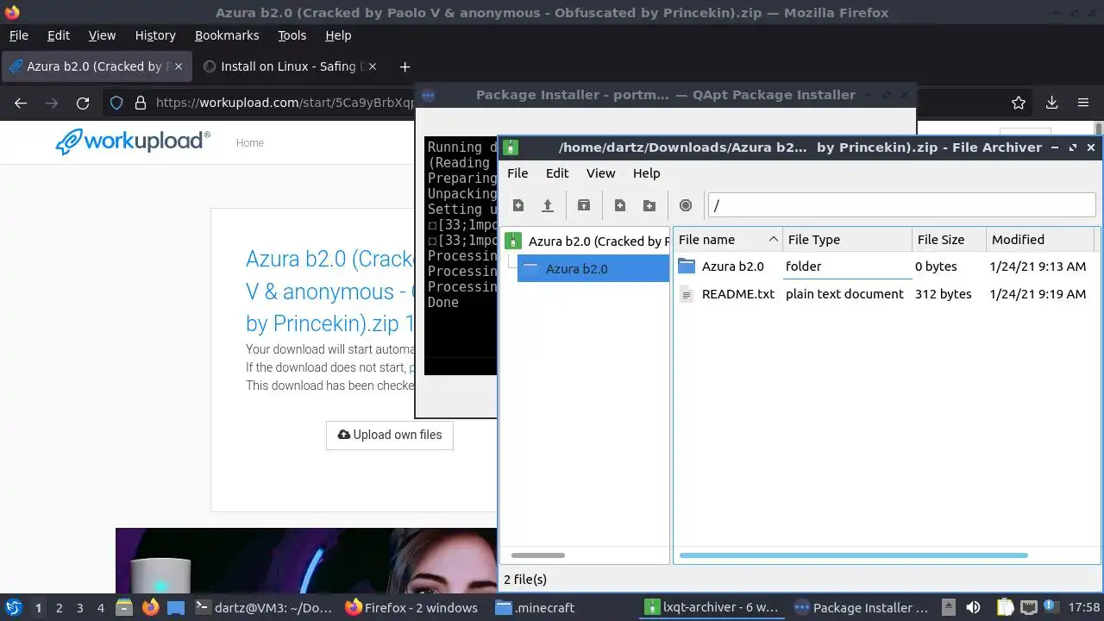Click the horizontal scrollbar under directory tree
The image size is (1104, 621).
538,555
